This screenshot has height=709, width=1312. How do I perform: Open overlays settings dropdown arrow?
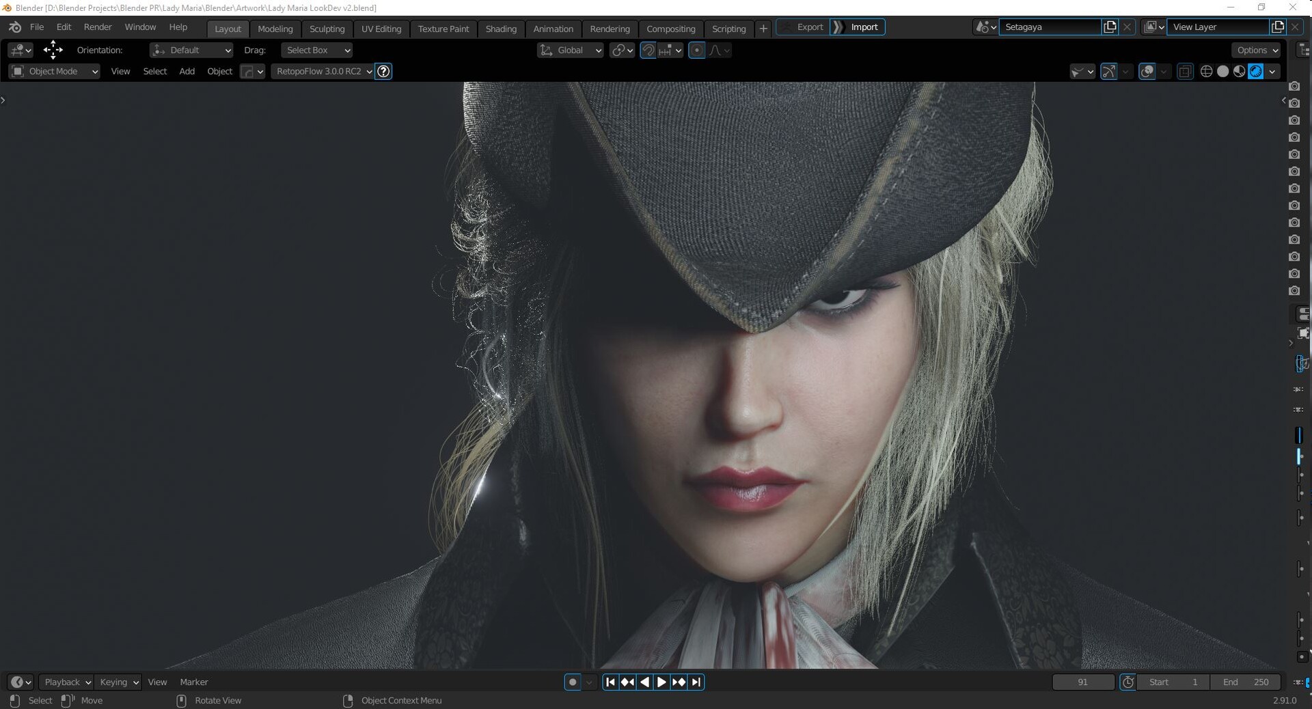coord(1164,71)
